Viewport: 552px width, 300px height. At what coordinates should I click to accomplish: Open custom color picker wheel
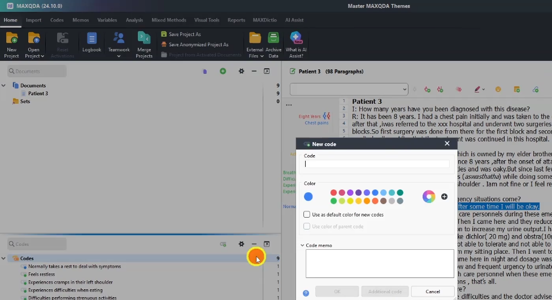click(429, 196)
